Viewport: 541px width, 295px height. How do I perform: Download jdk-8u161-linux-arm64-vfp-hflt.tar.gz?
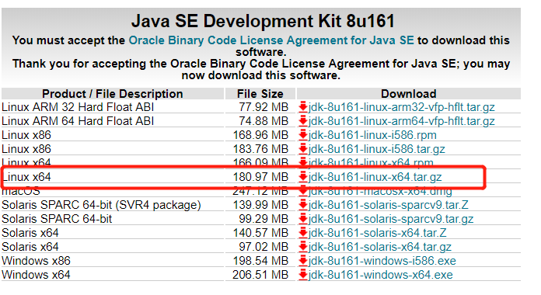402,121
